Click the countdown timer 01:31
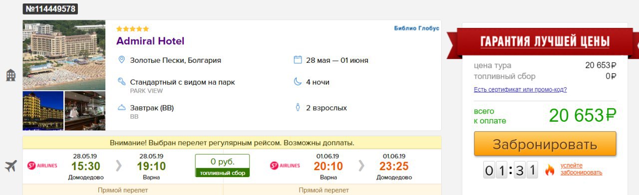This screenshot has height=195, width=639. coord(511,171)
